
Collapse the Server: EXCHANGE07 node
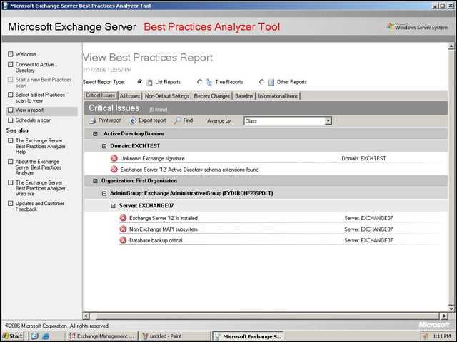(x=113, y=206)
